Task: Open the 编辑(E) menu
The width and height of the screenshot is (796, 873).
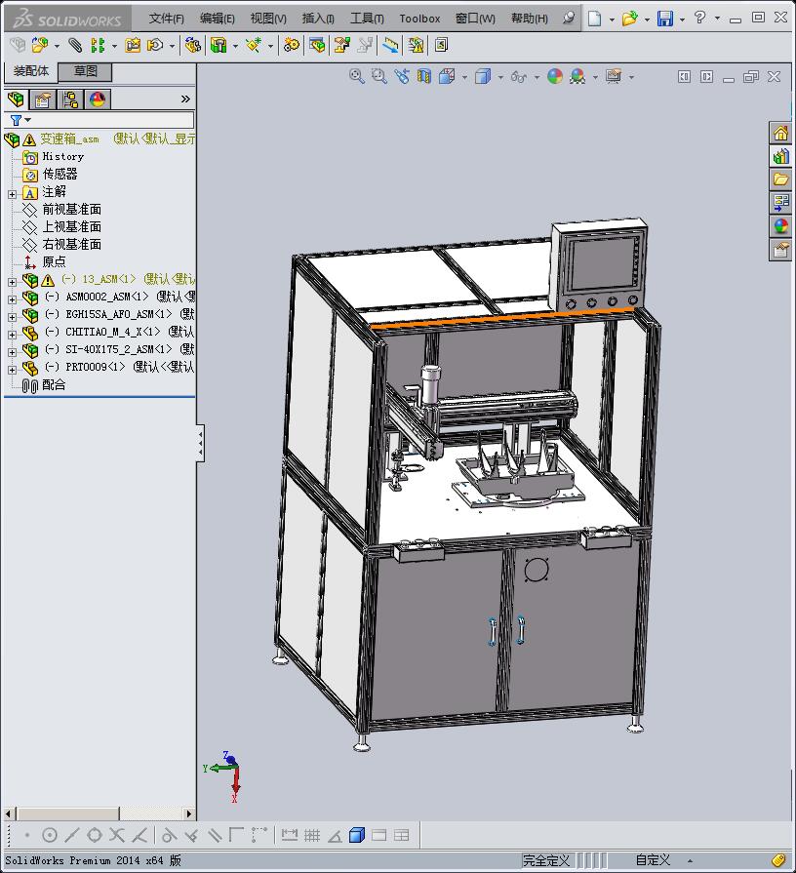Action: click(217, 19)
